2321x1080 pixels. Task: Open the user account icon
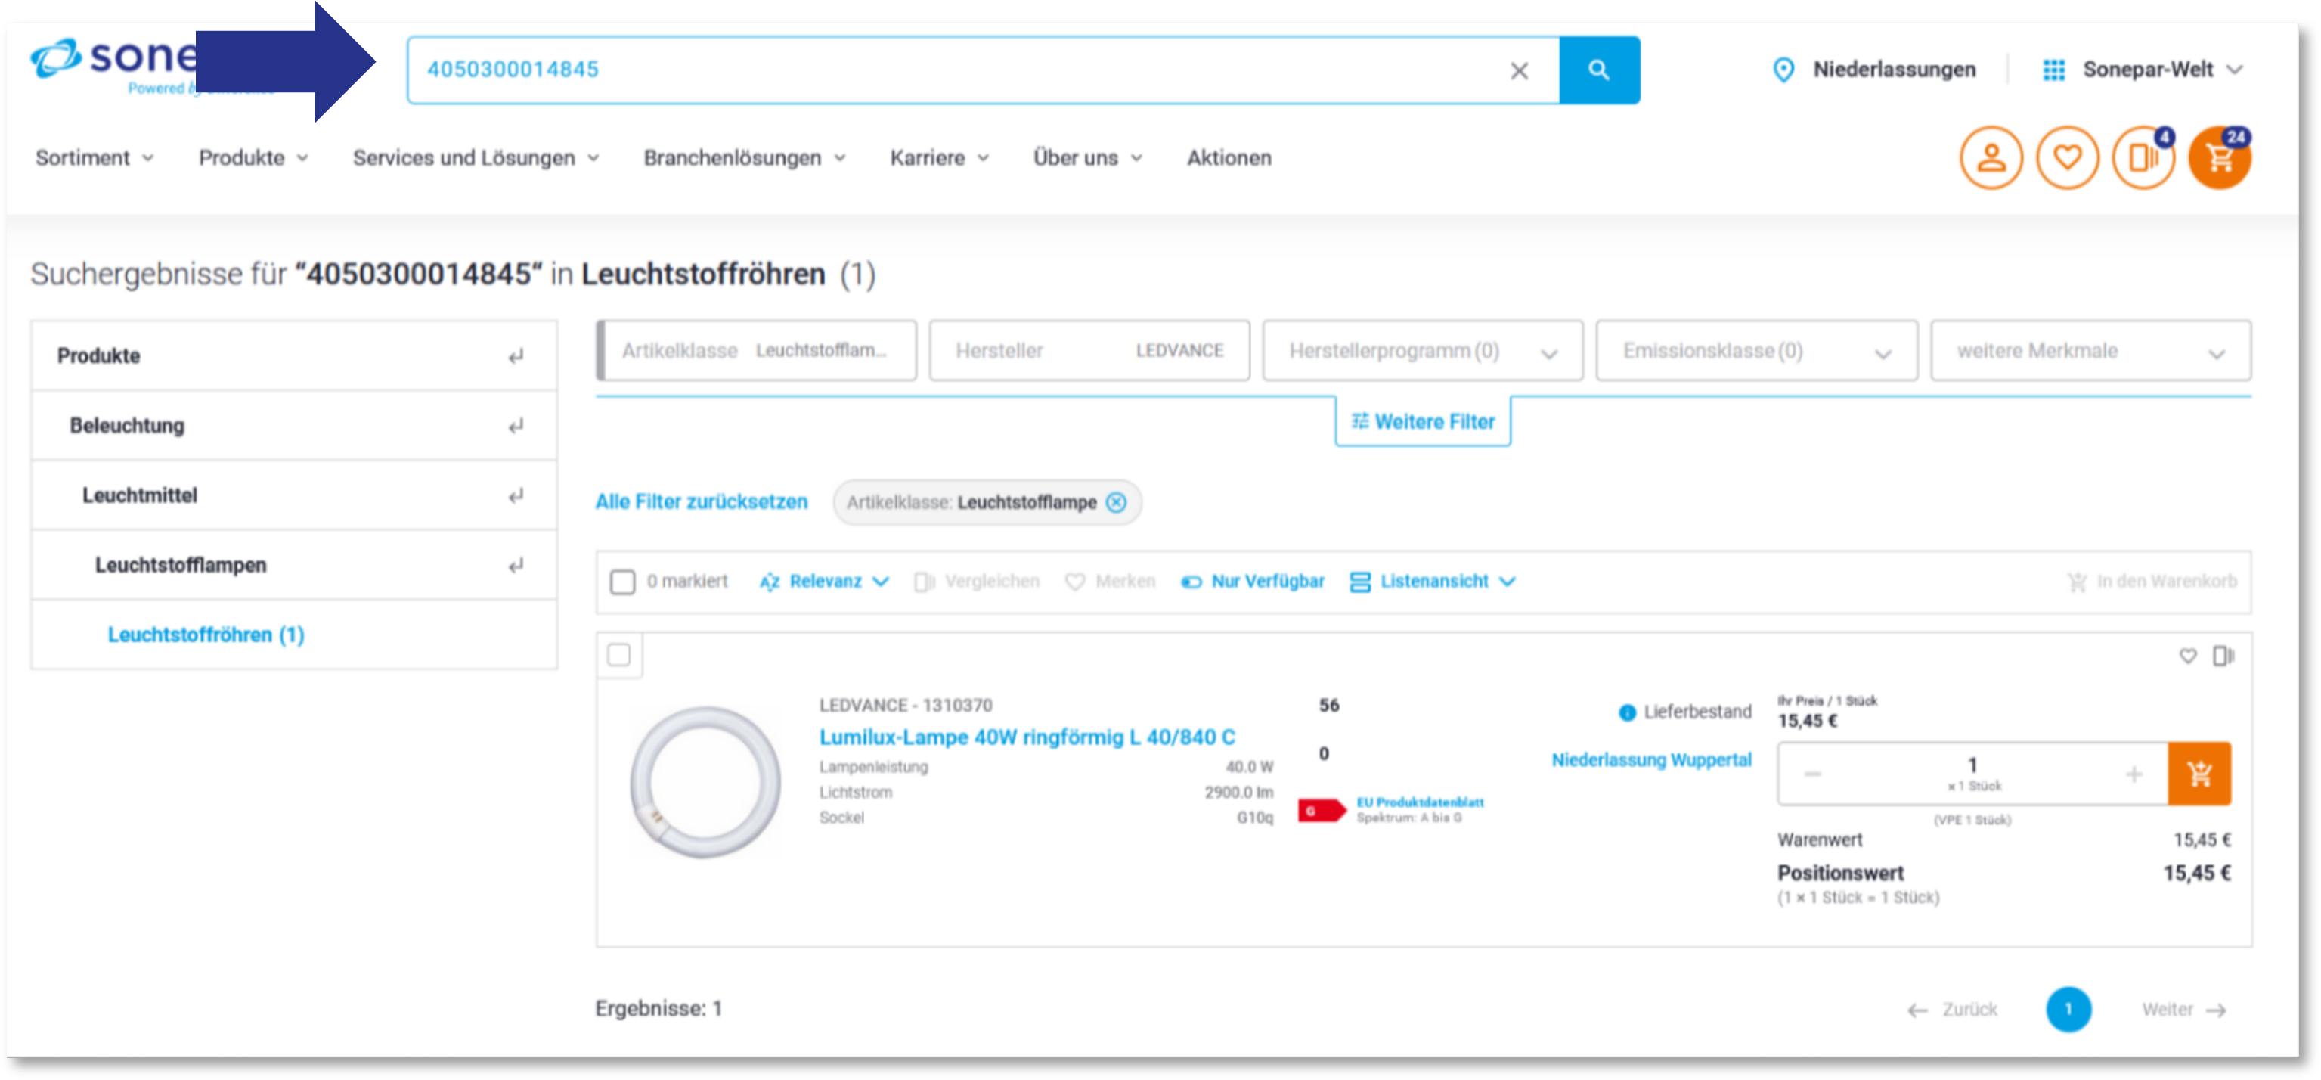click(x=1991, y=158)
